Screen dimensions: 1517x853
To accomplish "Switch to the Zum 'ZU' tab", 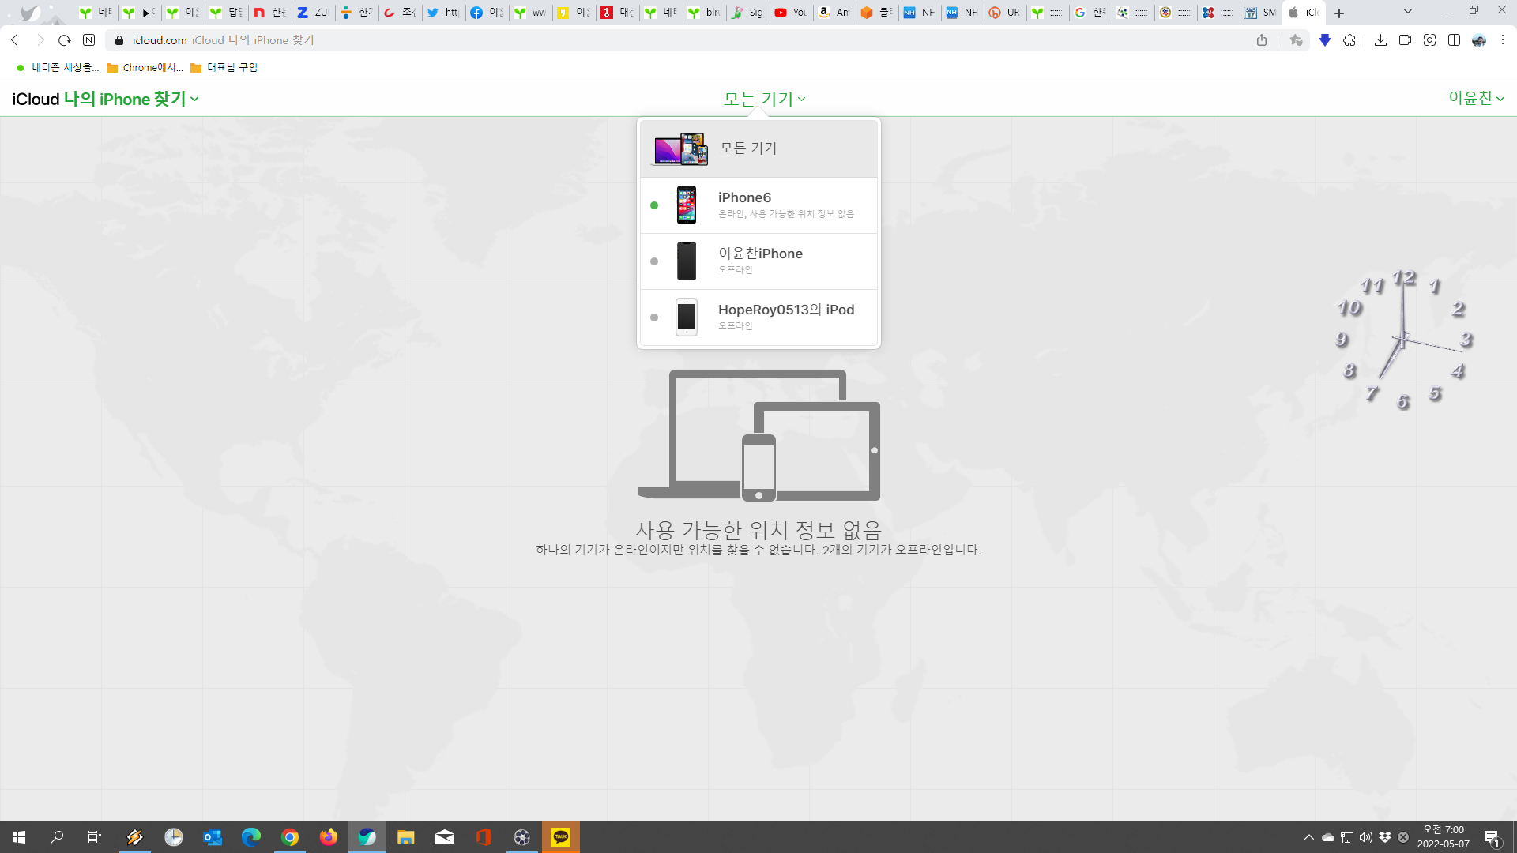I will click(312, 13).
